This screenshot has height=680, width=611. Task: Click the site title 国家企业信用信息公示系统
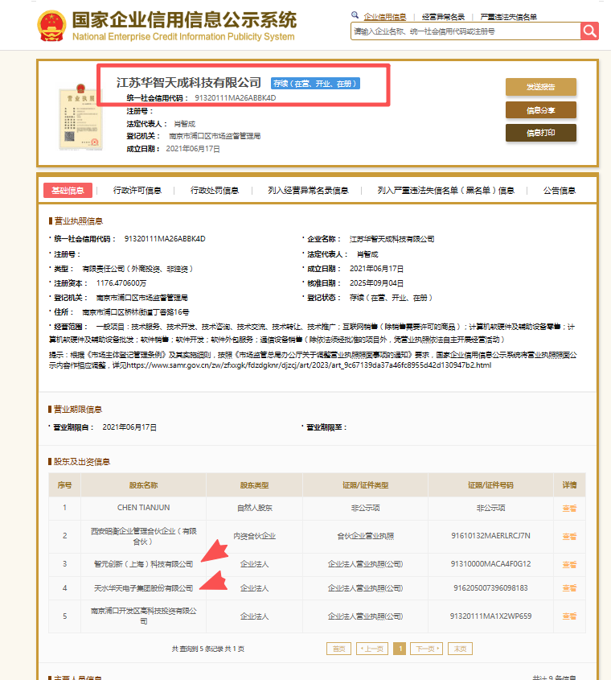pos(184,20)
